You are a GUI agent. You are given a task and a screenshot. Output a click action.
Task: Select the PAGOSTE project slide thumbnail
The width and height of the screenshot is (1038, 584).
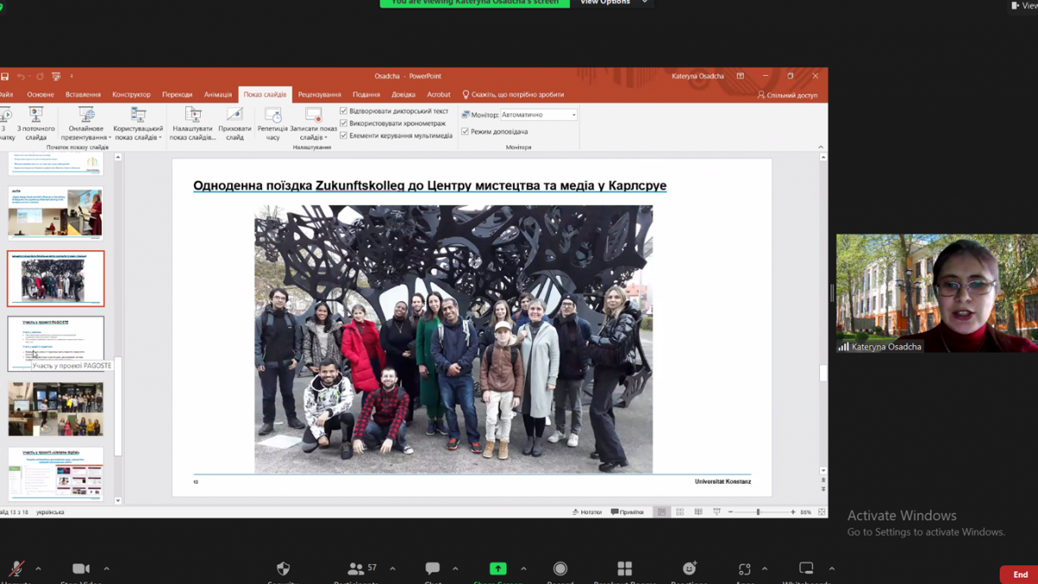point(55,342)
